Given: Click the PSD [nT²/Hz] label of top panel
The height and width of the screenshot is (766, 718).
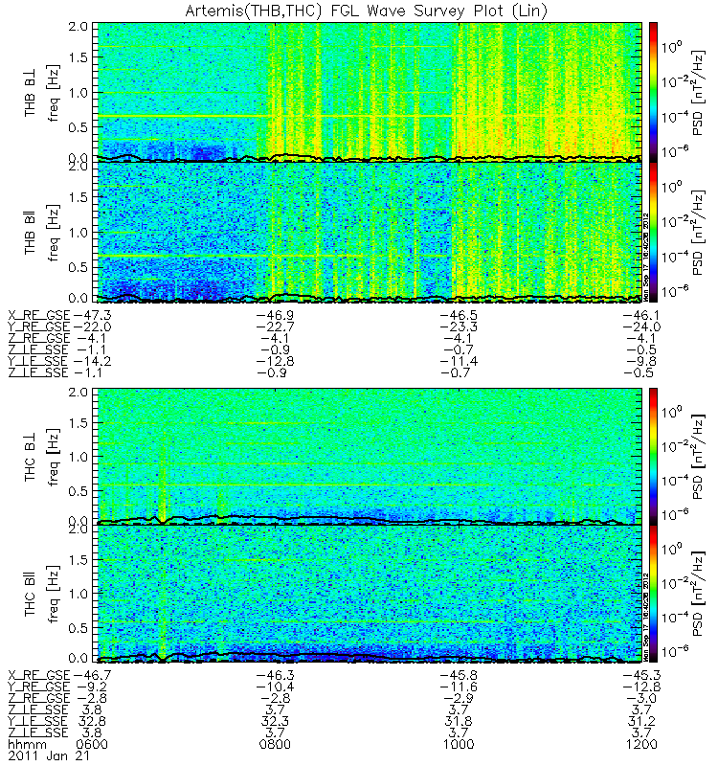Looking at the screenshot, I should (x=701, y=91).
